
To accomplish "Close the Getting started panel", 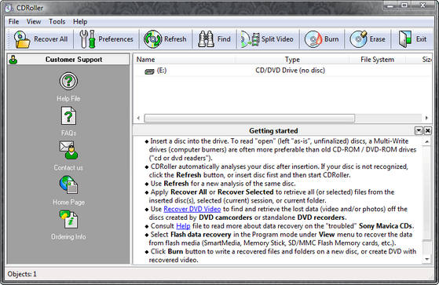I will point(428,130).
